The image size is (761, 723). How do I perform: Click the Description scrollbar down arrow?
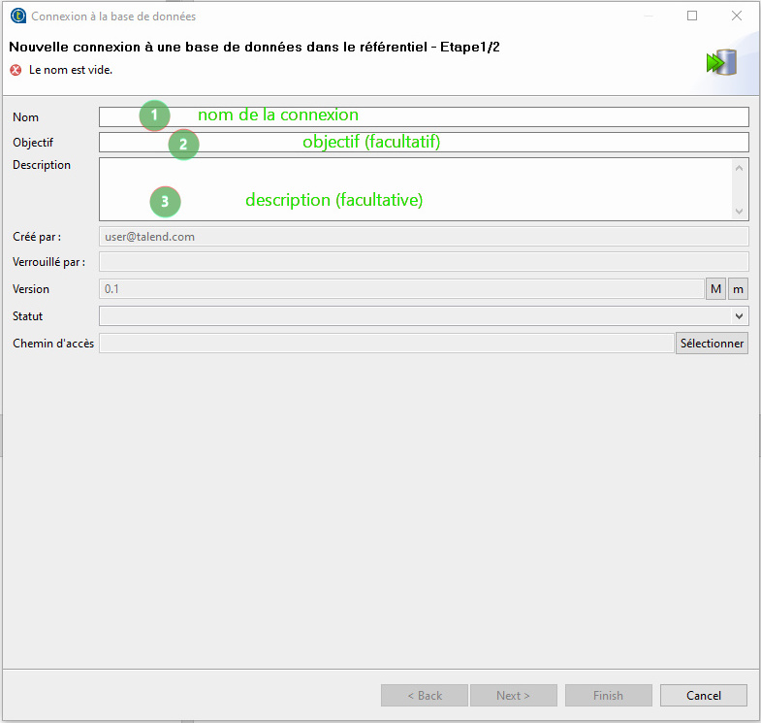(739, 212)
